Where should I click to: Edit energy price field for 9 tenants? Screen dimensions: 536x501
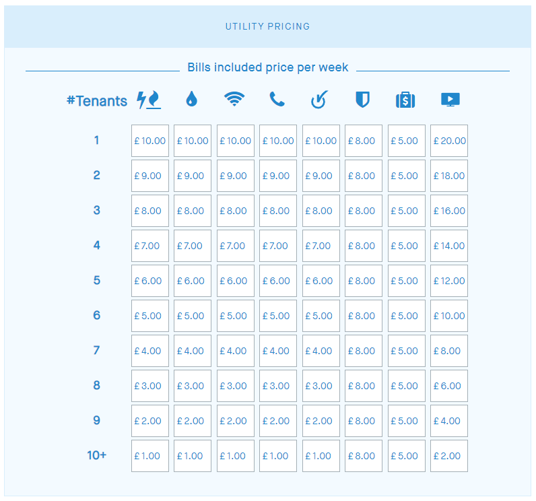[150, 422]
